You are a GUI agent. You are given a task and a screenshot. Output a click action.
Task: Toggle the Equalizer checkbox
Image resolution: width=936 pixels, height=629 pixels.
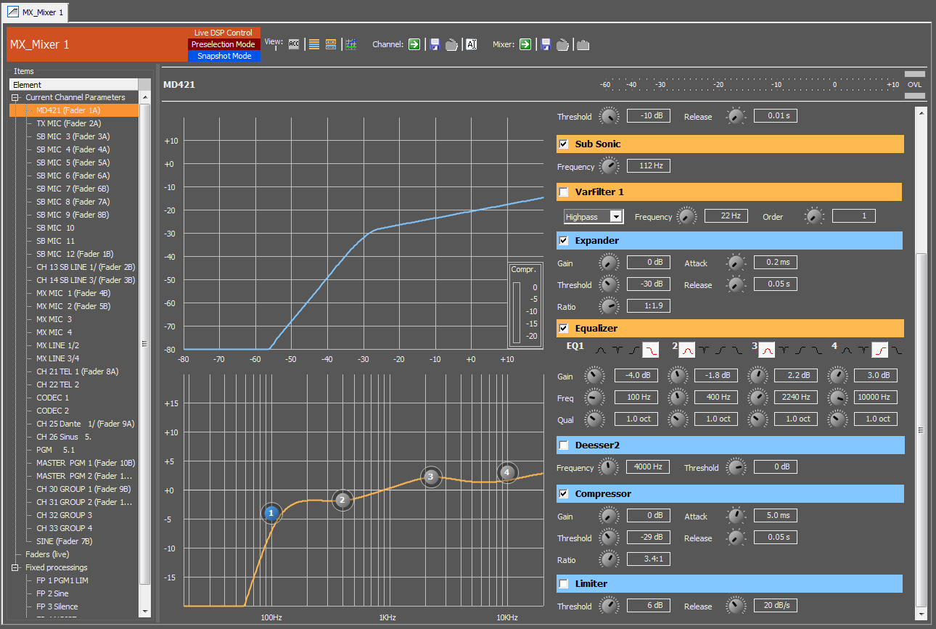[564, 329]
